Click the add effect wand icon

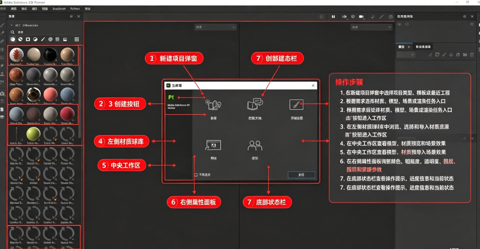430,55
